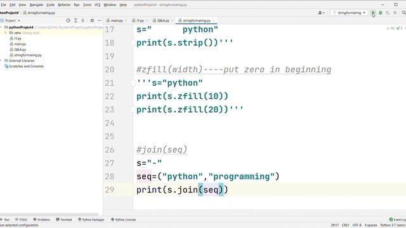Viewport: 406px width, 228px height.
Task: Select Q&A.py in project tree
Action: 20,49
